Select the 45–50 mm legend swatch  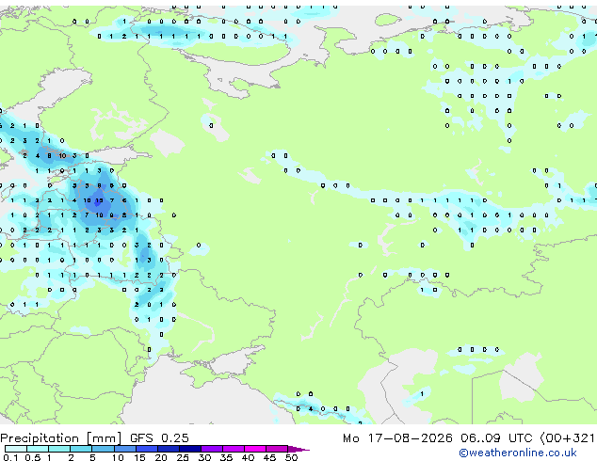click(277, 449)
